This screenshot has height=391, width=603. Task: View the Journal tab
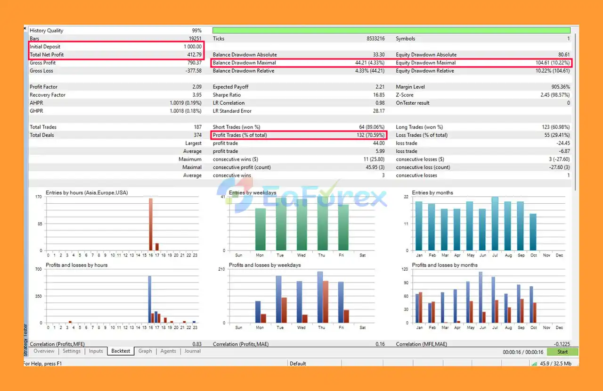(x=192, y=351)
